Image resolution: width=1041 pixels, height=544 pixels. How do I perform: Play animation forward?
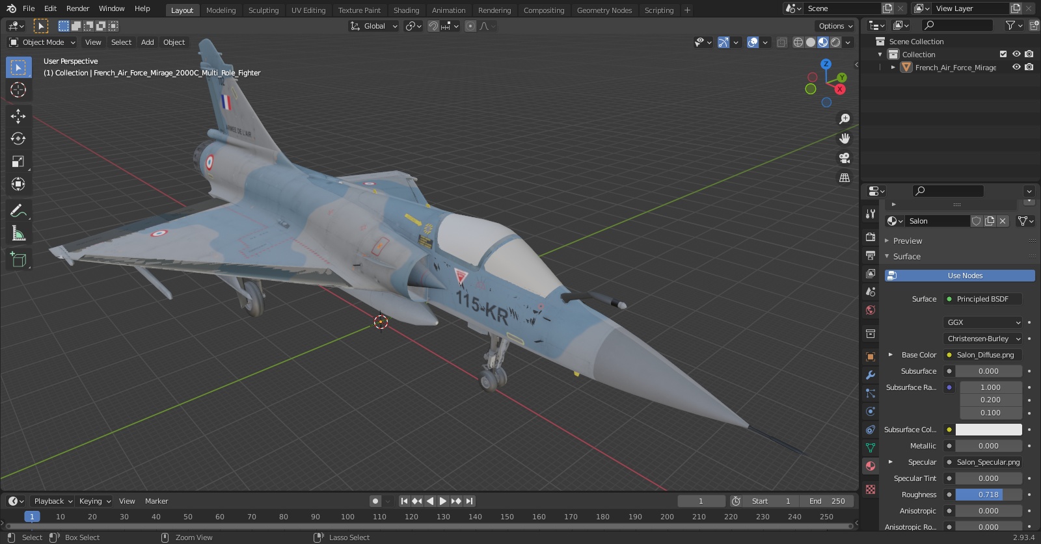tap(443, 501)
